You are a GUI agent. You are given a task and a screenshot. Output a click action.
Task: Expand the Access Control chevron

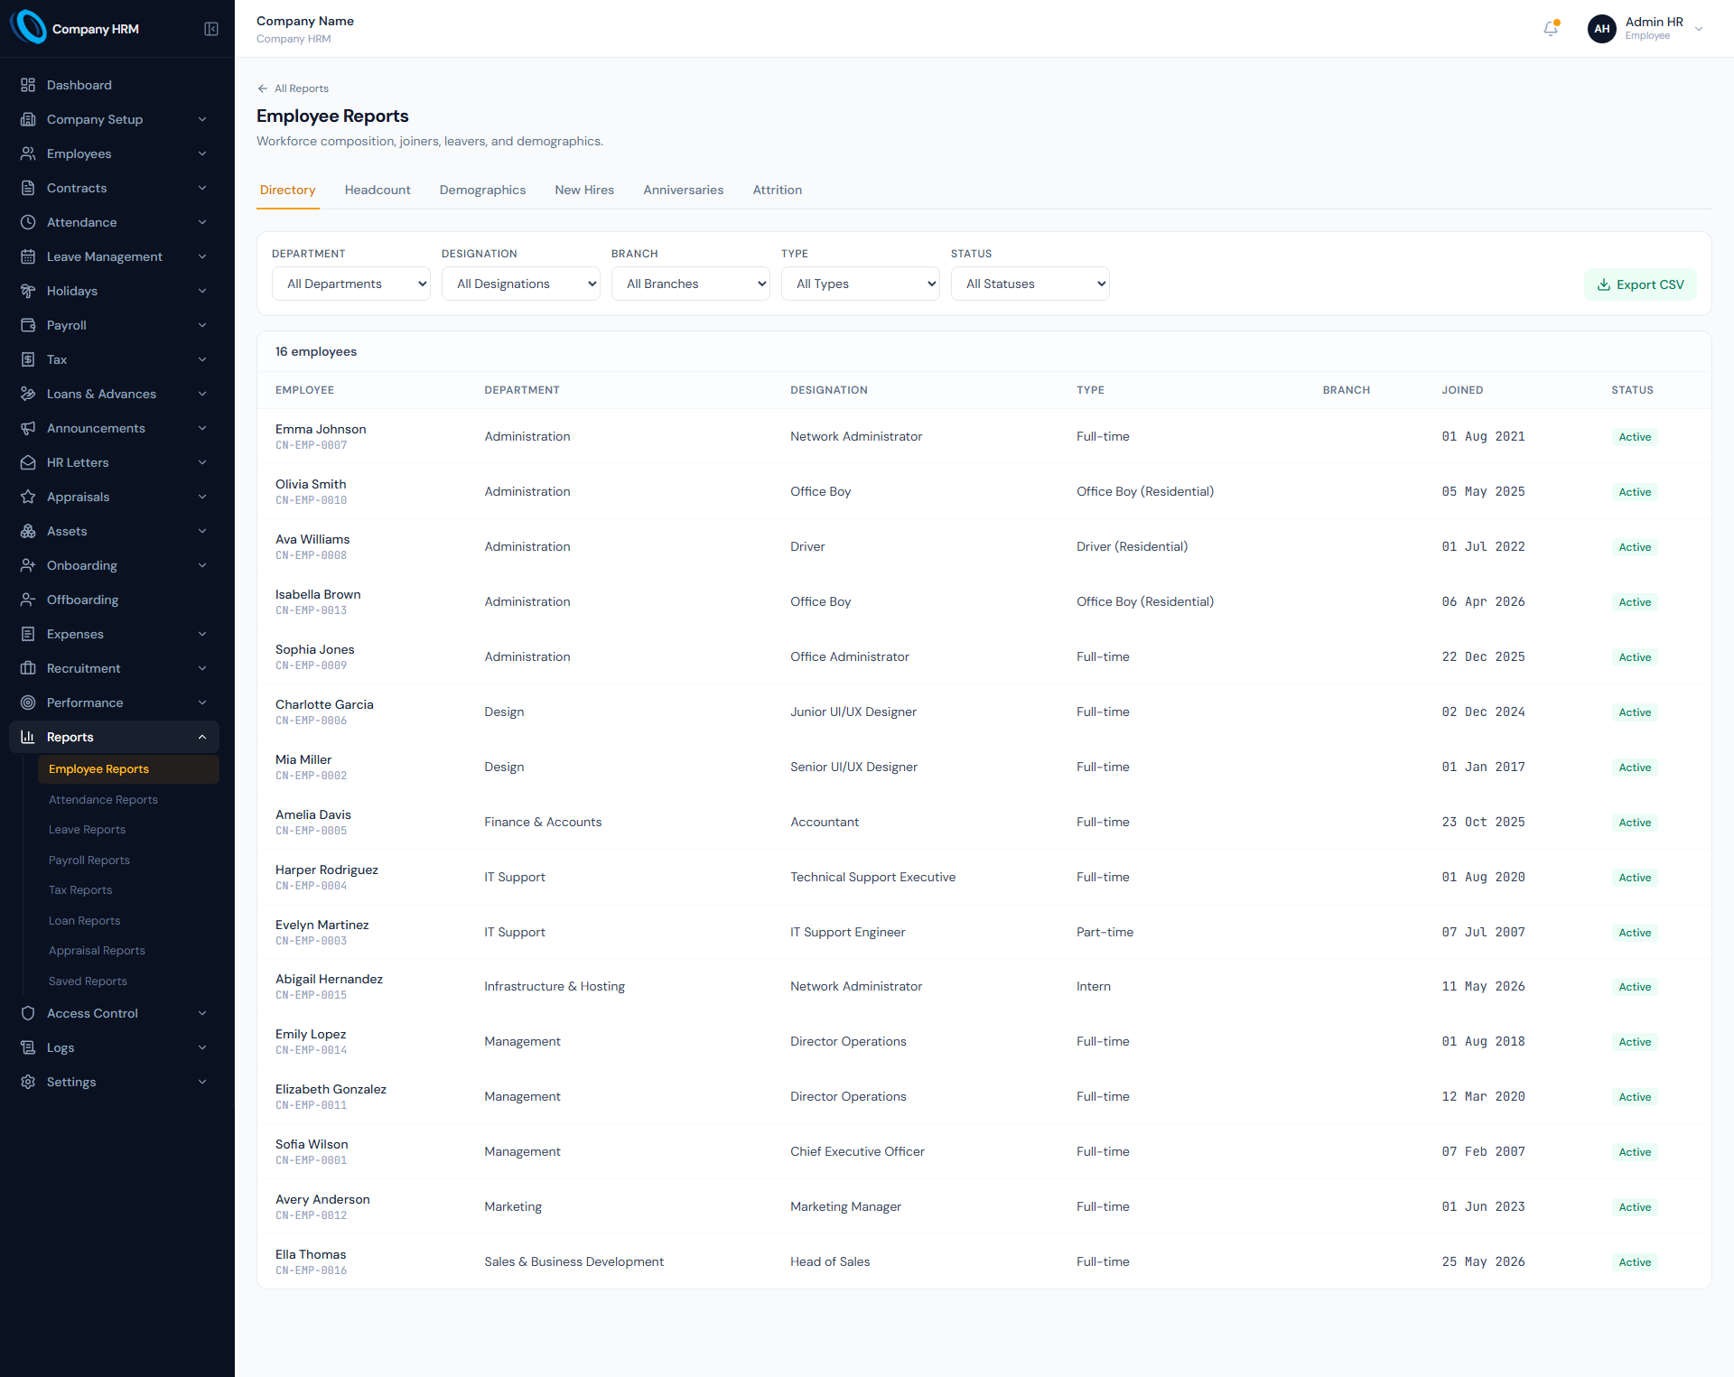click(202, 1013)
